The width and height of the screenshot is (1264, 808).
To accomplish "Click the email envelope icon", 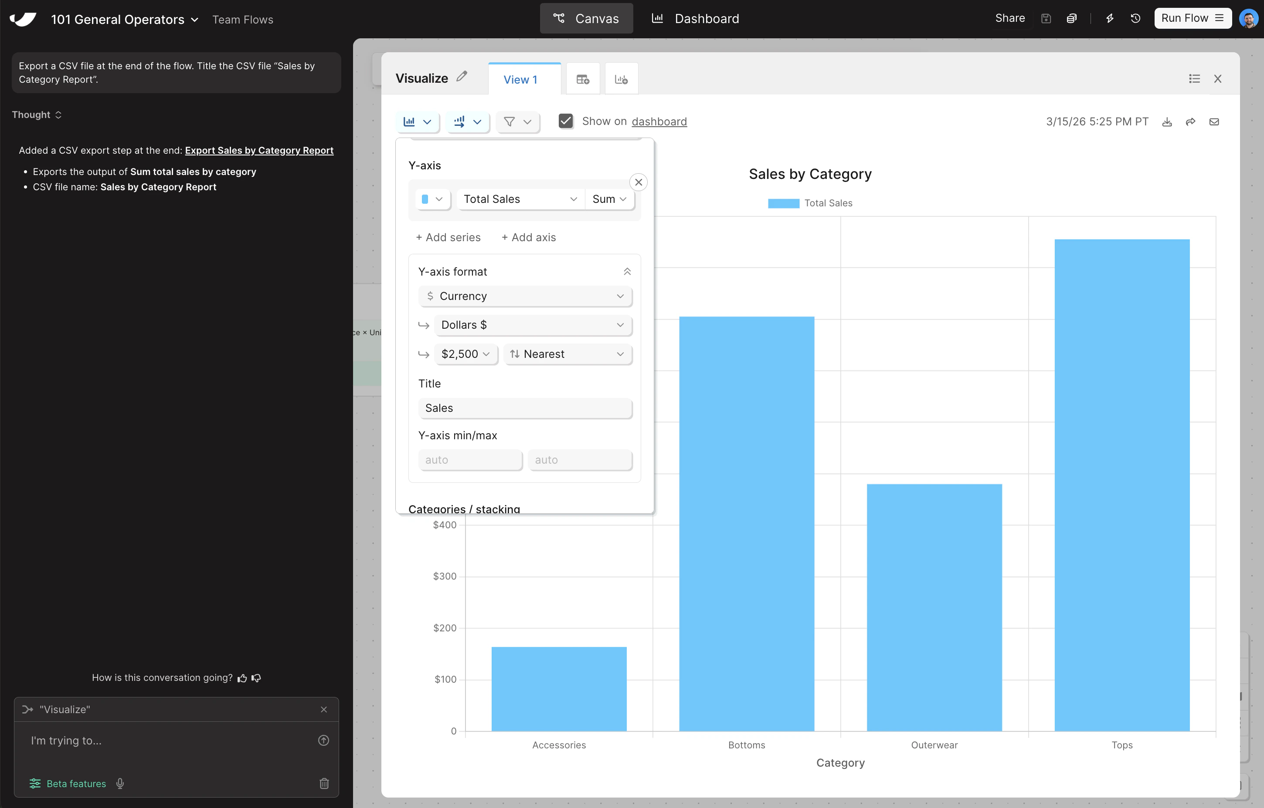I will [x=1214, y=122].
